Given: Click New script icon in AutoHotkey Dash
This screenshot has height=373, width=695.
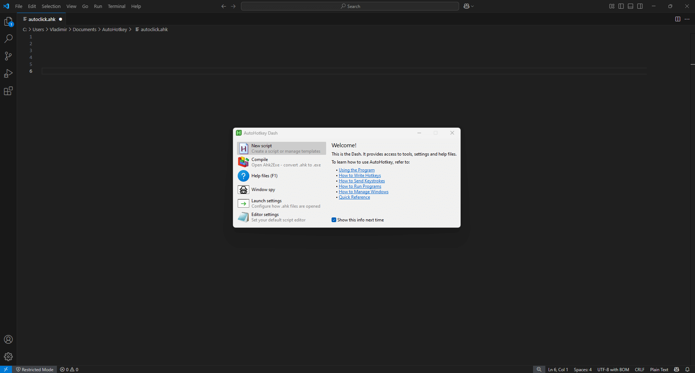Looking at the screenshot, I should (x=244, y=148).
